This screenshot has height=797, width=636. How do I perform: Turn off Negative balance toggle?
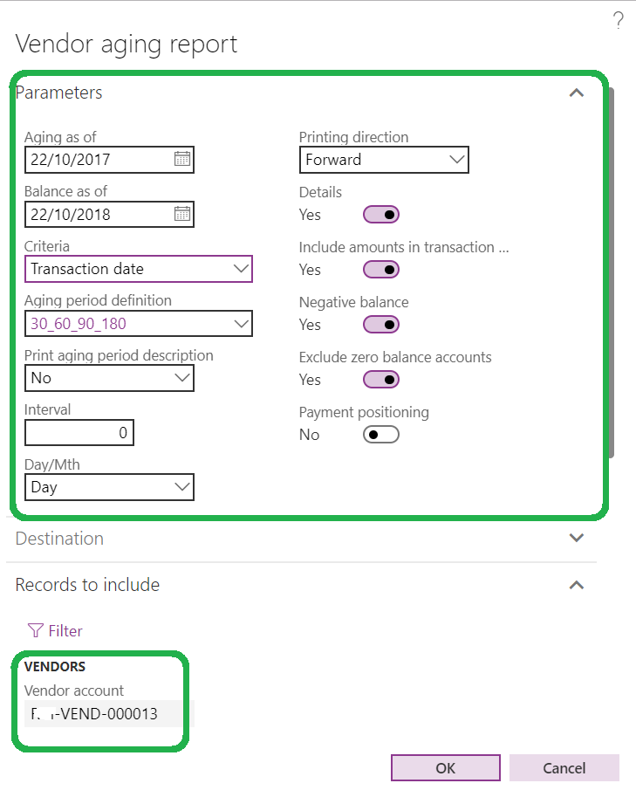[x=381, y=325]
